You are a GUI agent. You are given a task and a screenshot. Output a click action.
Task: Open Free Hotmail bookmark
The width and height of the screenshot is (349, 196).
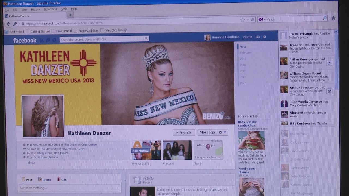(x=62, y=31)
